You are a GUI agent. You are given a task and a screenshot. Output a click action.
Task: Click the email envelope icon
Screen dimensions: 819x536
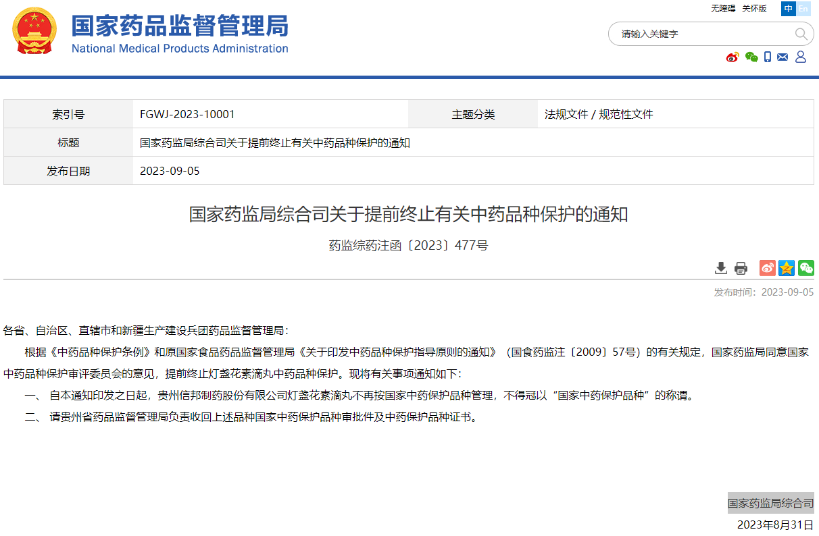tap(783, 57)
